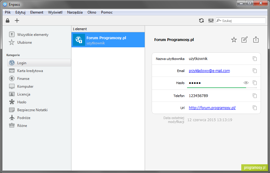Open the Wyświetl menu
The width and height of the screenshot is (270, 173).
pos(55,12)
